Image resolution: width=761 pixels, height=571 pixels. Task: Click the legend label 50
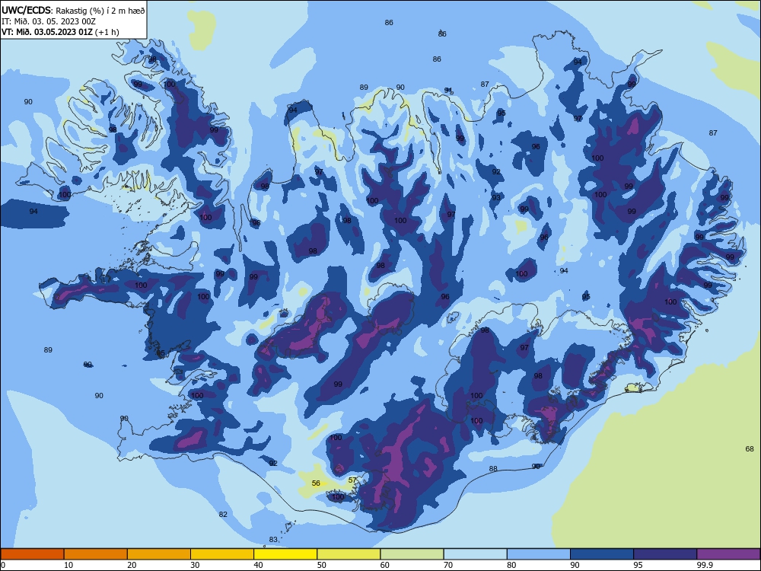click(x=321, y=565)
